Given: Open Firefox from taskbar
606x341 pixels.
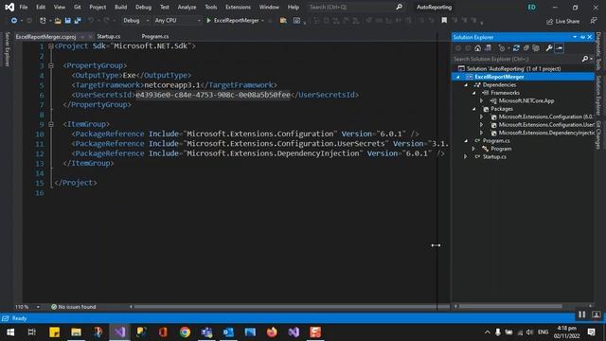Looking at the screenshot, I should click(x=272, y=332).
